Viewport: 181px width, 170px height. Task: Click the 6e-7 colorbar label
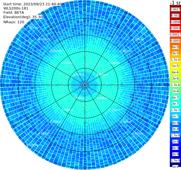(175, 97)
